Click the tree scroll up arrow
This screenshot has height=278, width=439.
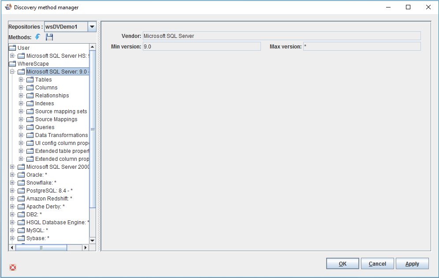pyautogui.click(x=93, y=47)
